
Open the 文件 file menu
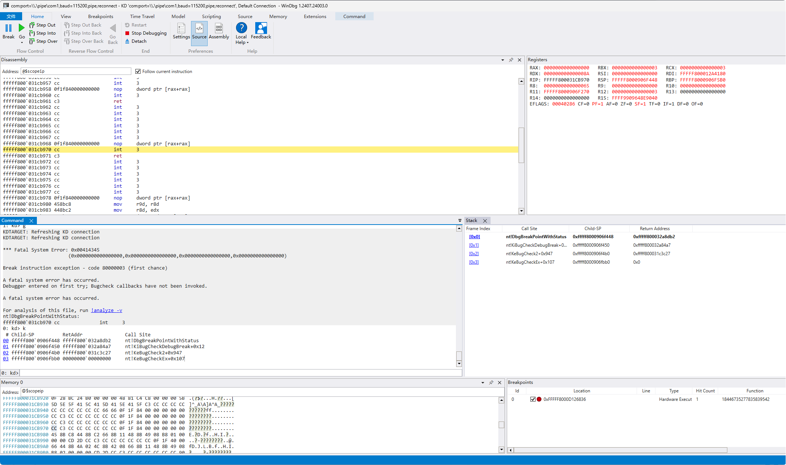11,17
